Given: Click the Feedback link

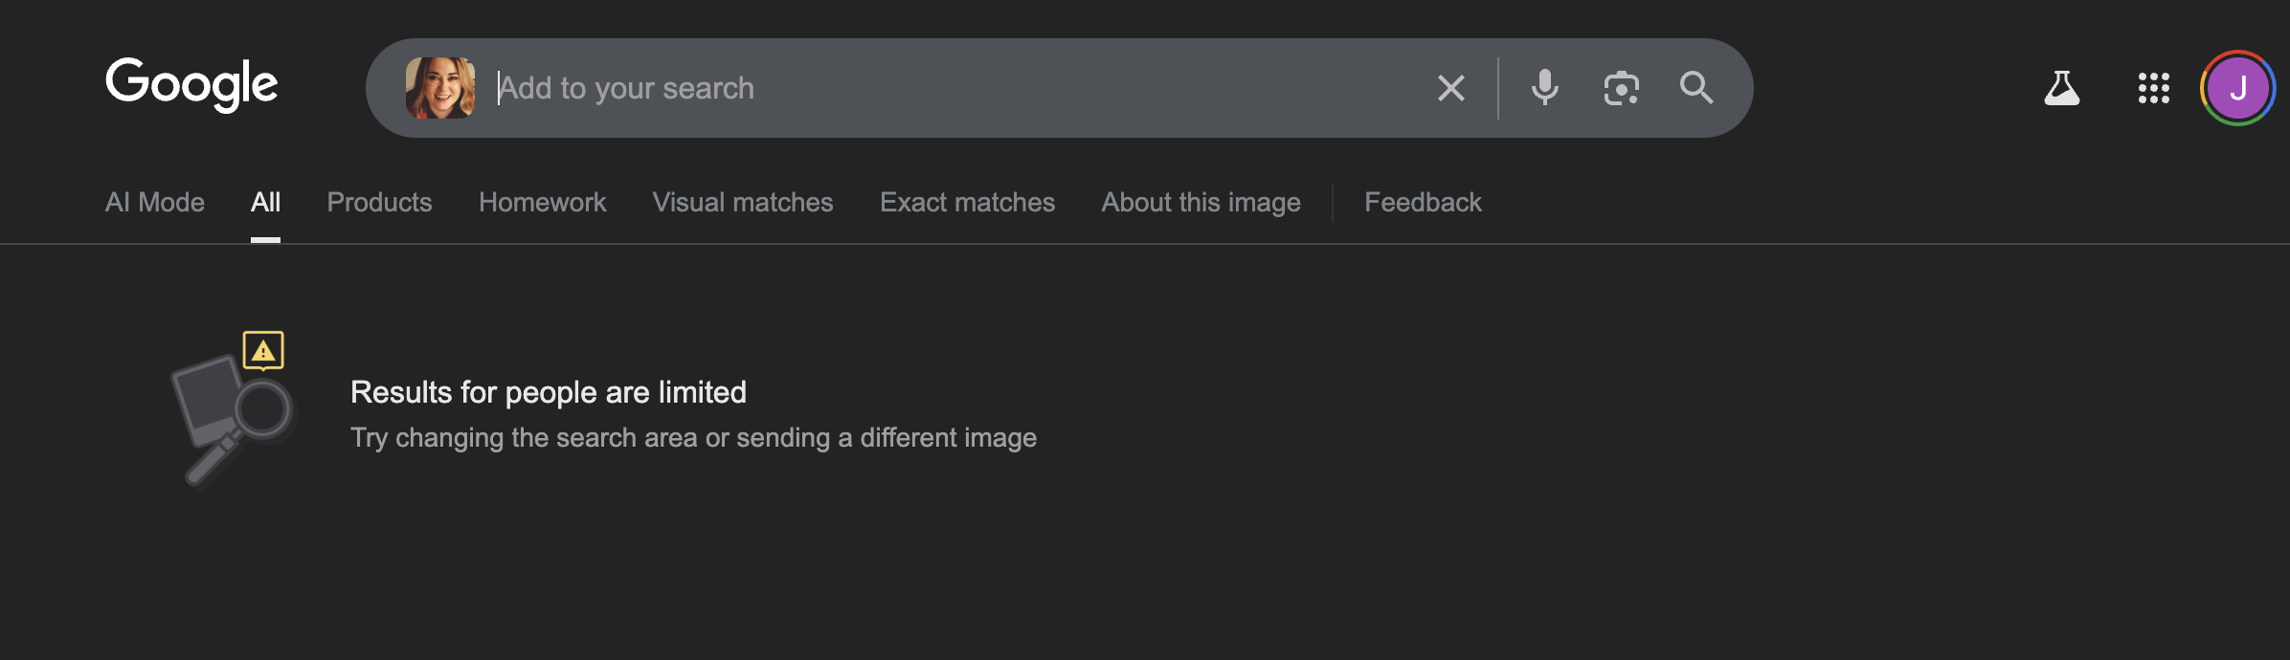Looking at the screenshot, I should click(x=1423, y=203).
